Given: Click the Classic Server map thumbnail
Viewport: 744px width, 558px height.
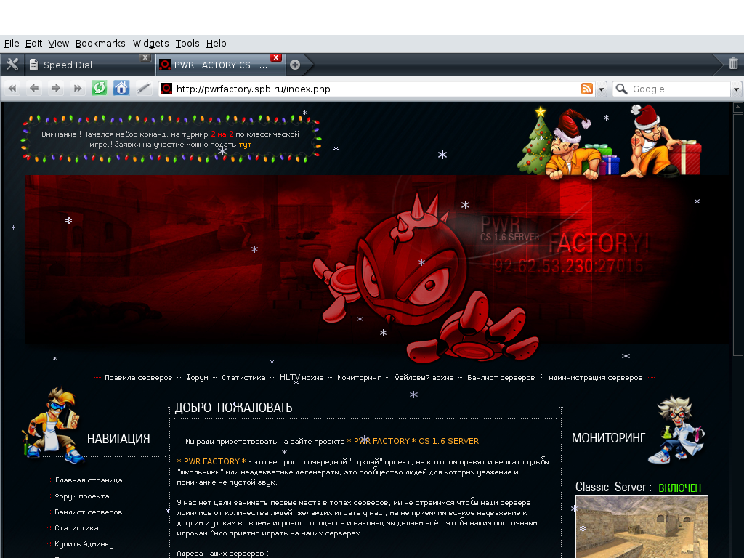Looking at the screenshot, I should 642,527.
